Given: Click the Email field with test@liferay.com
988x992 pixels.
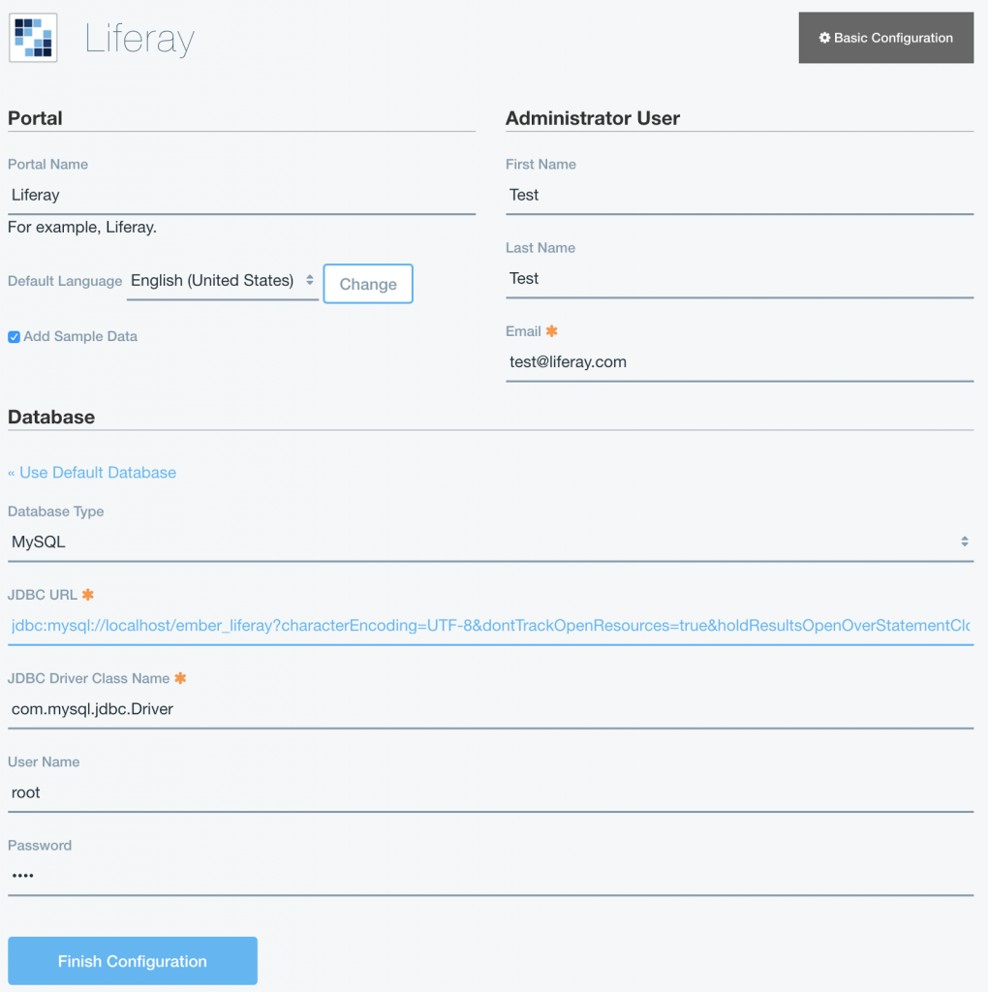Looking at the screenshot, I should tap(739, 362).
